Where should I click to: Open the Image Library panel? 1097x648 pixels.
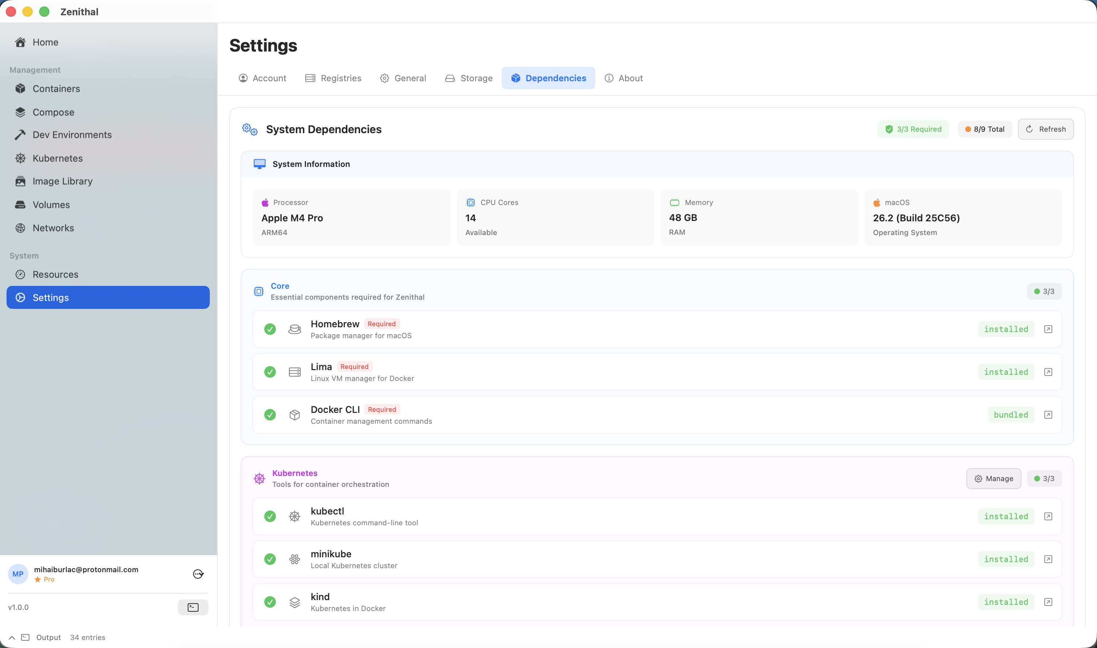point(62,181)
